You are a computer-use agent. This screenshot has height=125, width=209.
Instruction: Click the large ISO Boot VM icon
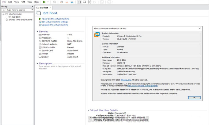38,13
